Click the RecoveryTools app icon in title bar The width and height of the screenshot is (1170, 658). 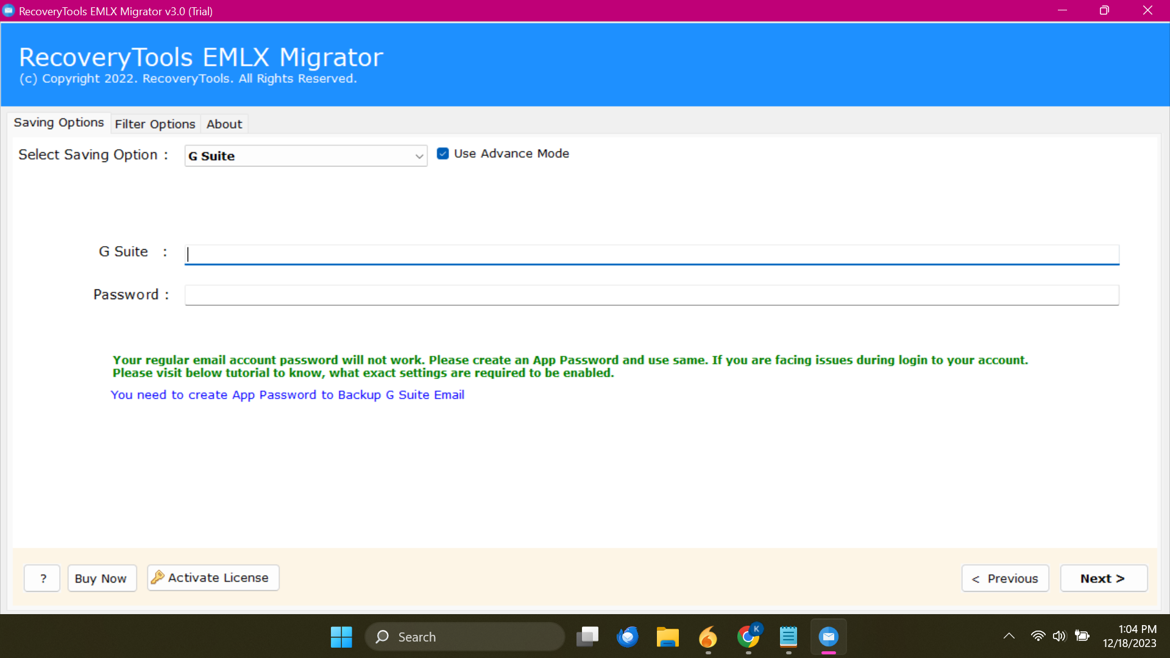pos(9,10)
